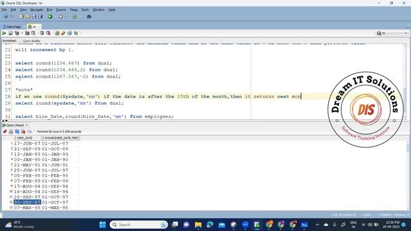
Task: Close the Query Result tab
Action: (x=27, y=125)
